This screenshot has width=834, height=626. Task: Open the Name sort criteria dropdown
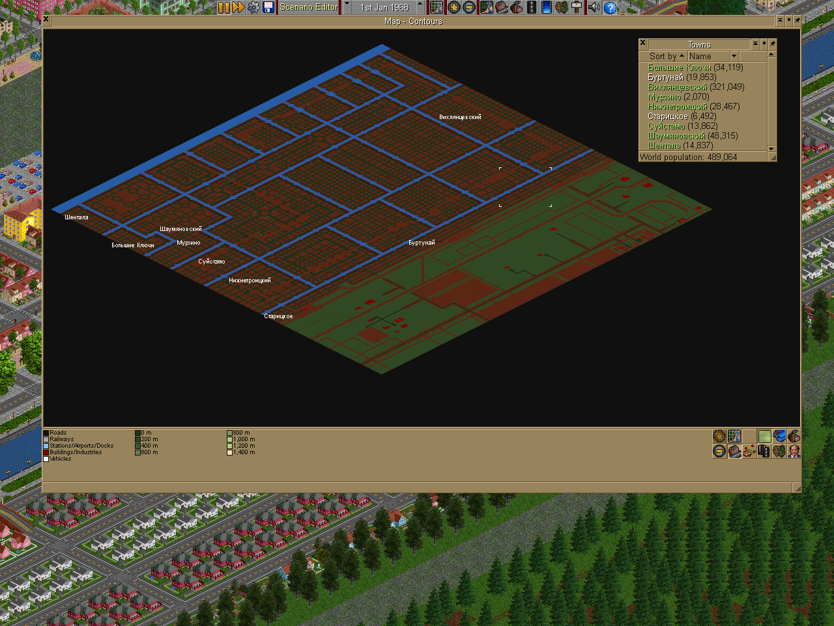(x=713, y=56)
